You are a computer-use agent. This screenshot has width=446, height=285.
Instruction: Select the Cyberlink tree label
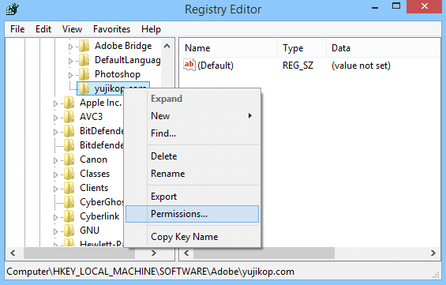tap(99, 216)
